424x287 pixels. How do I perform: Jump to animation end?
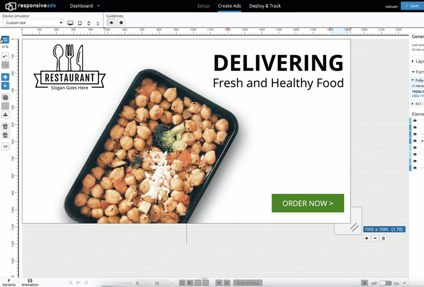pyautogui.click(x=86, y=283)
